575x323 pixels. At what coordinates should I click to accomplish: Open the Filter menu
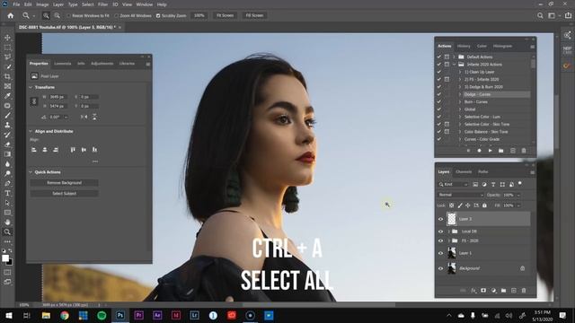coord(102,4)
